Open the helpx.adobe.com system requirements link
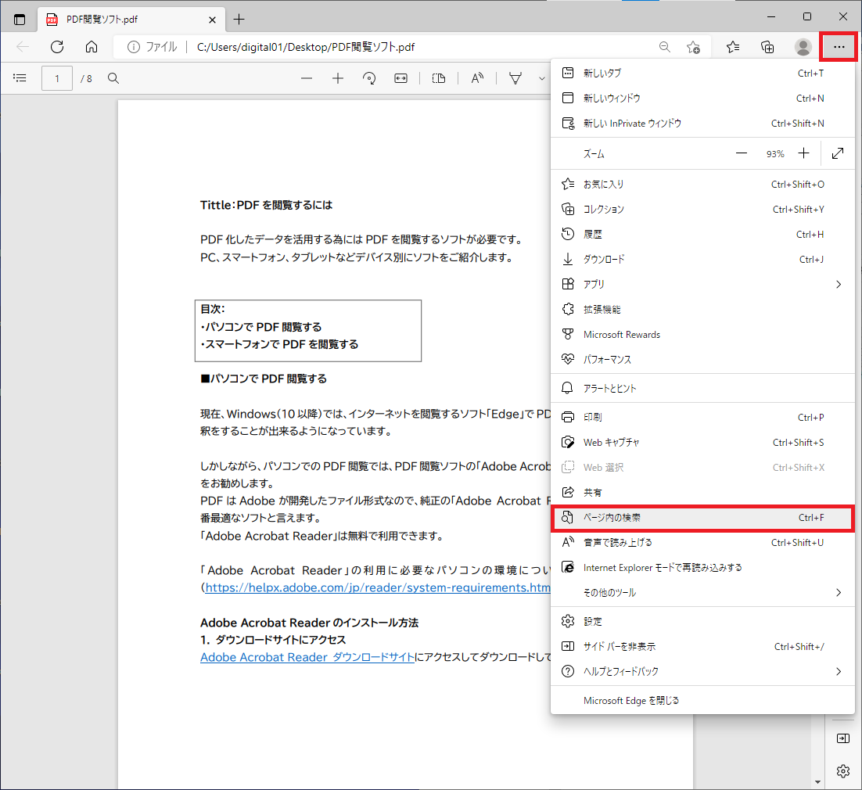This screenshot has height=790, width=862. pos(378,587)
